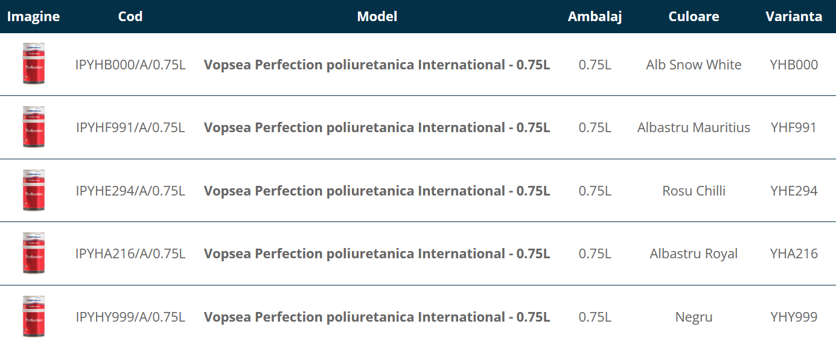Open the Albastru Mauritius paint can image
Viewport: 836px width, 347px height.
34,127
